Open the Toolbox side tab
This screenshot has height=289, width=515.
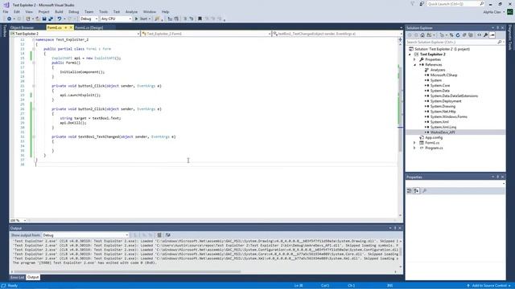[x=4, y=31]
